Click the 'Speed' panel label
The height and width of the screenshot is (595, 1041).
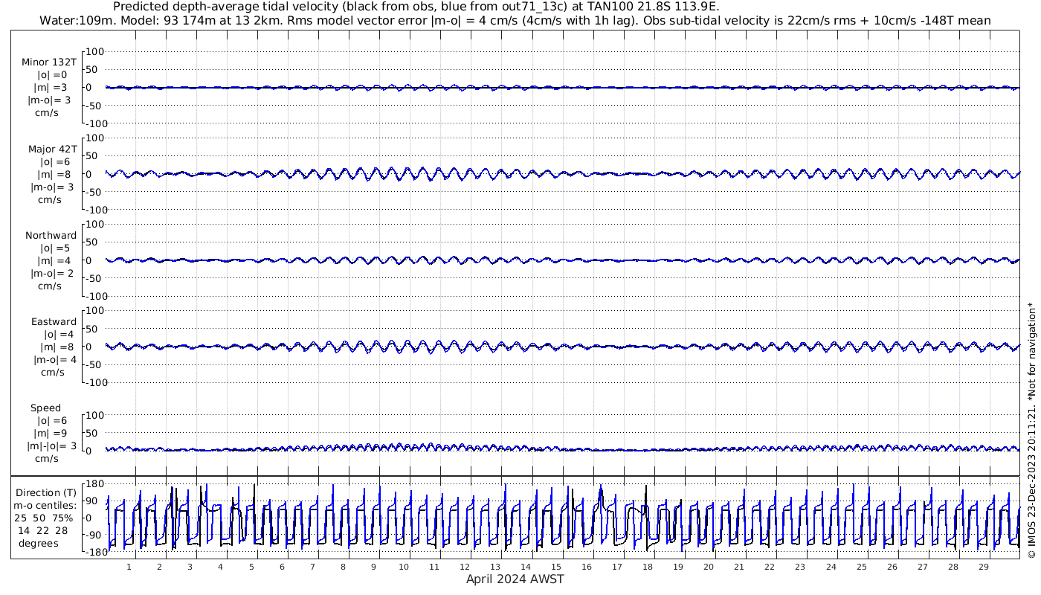coord(45,408)
